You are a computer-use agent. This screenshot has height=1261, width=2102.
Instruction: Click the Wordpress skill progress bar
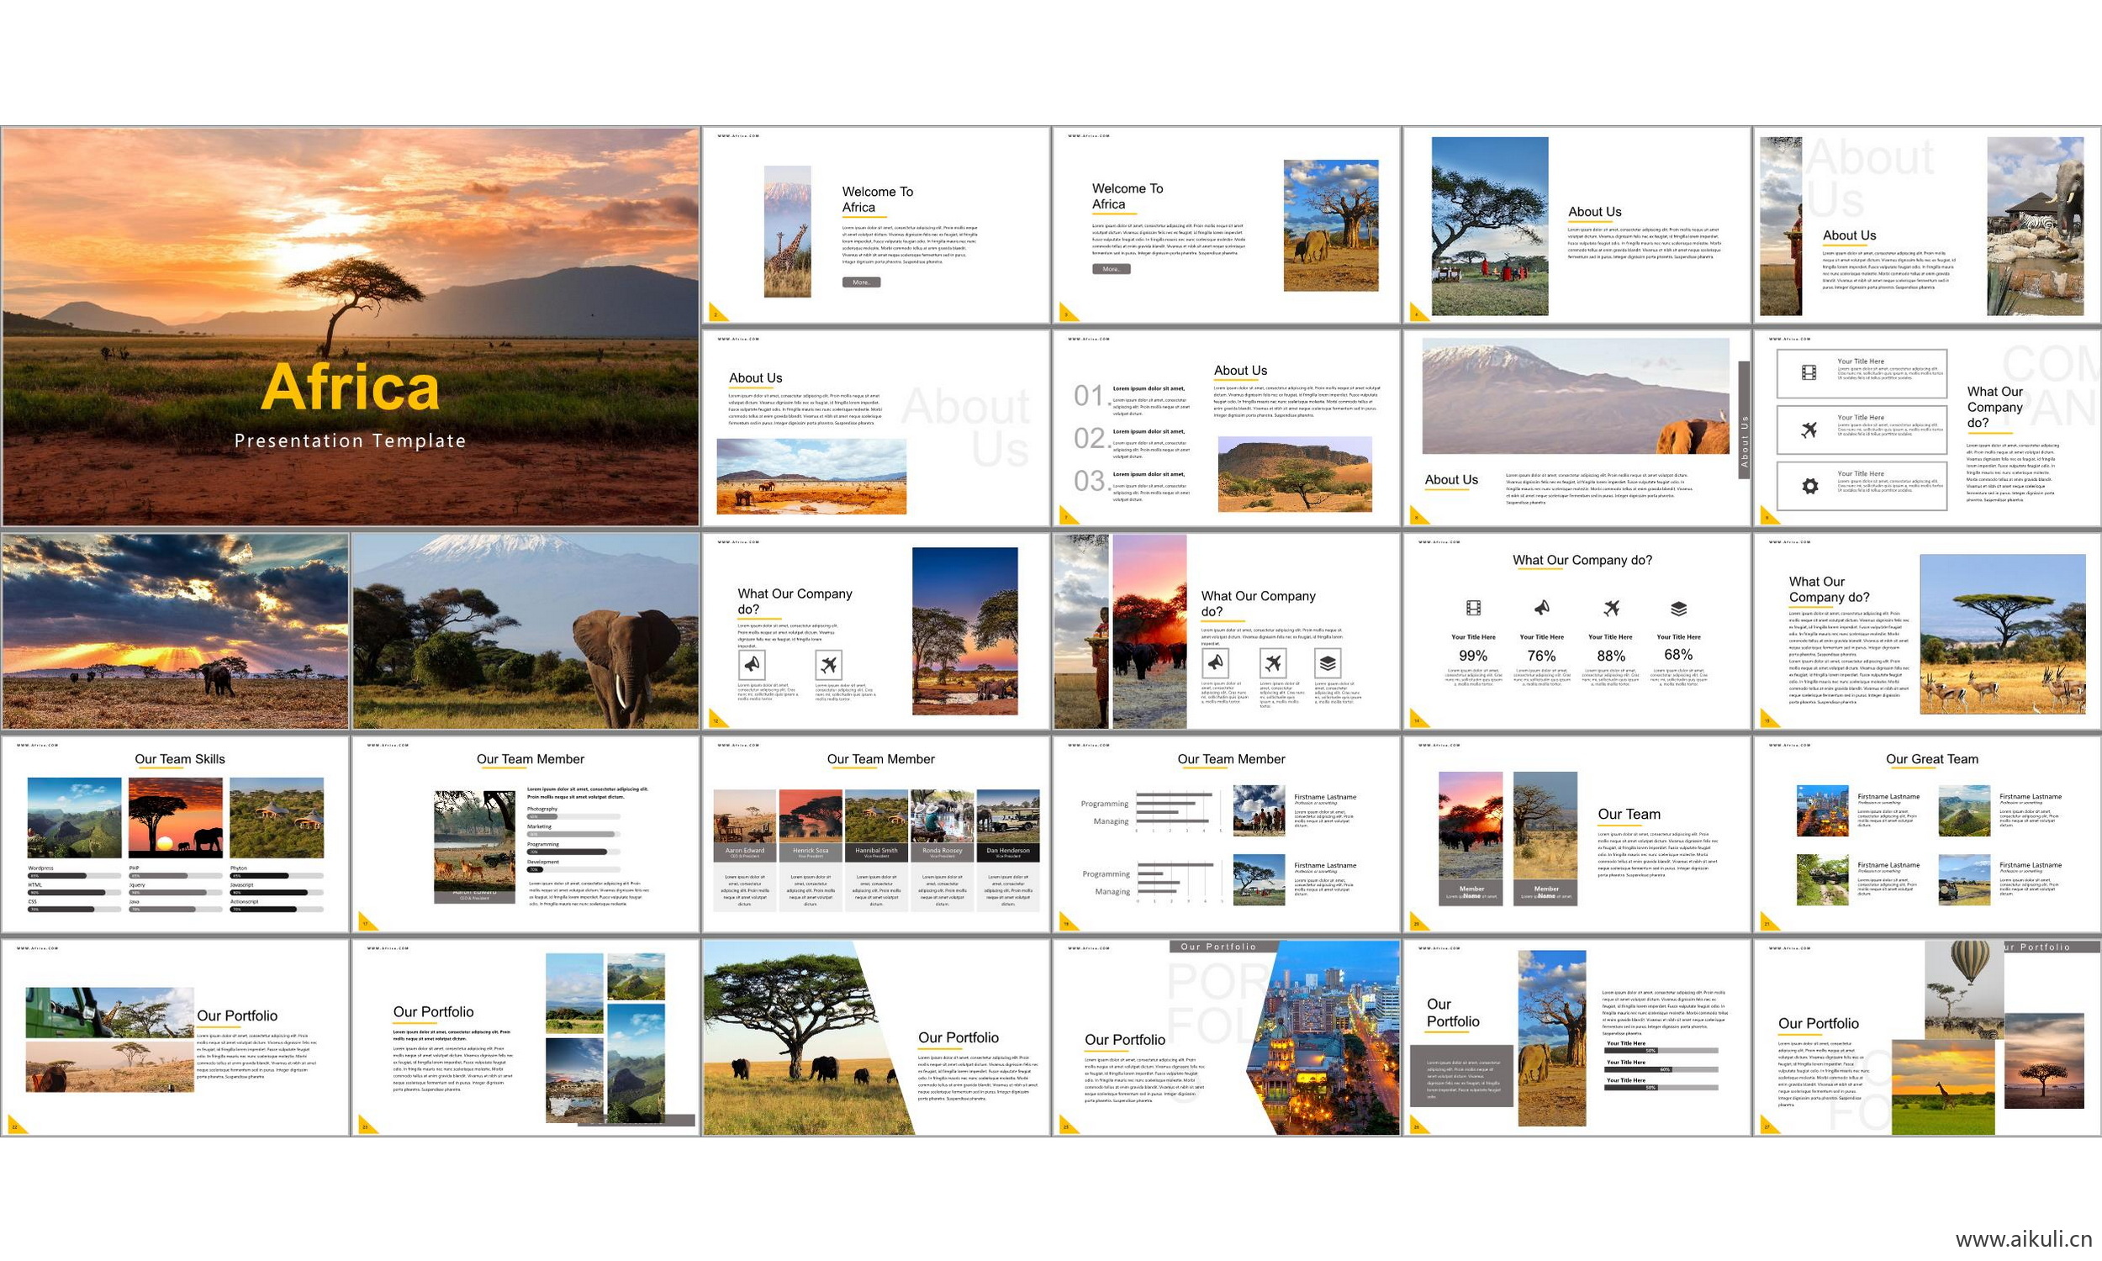(73, 875)
